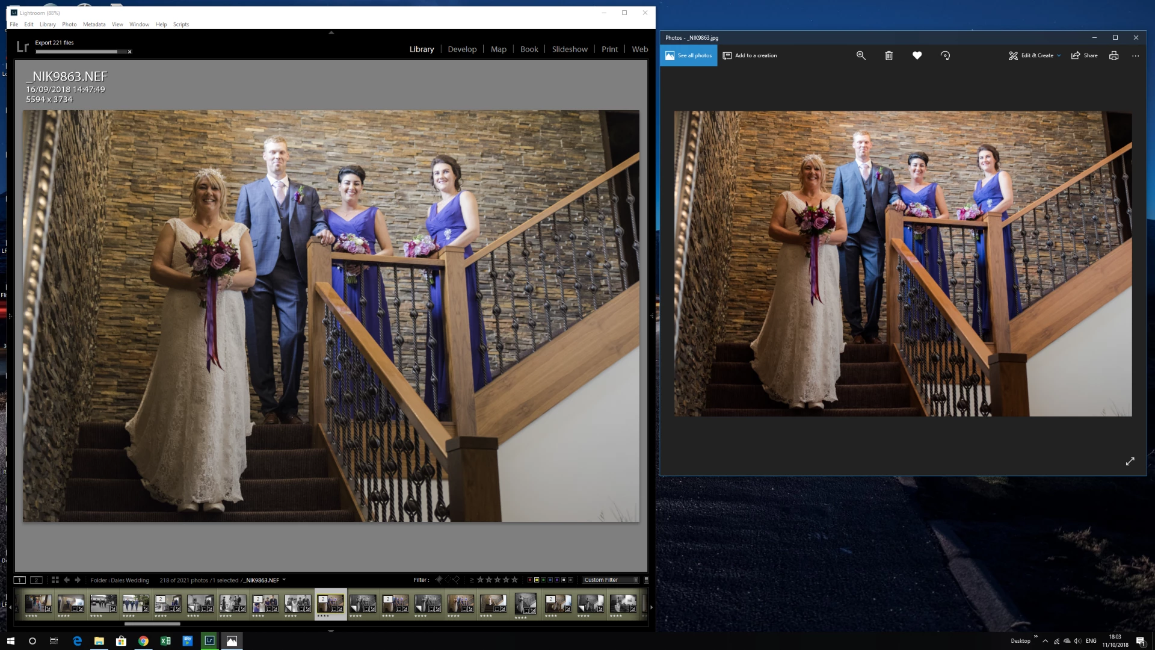Go back to previous photo arrow
1155x650 pixels.
[x=67, y=580]
